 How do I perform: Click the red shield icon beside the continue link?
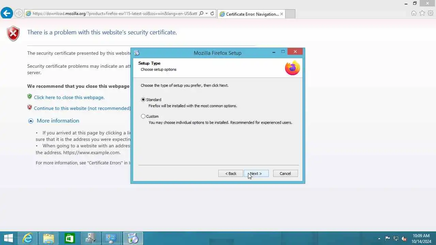30,108
